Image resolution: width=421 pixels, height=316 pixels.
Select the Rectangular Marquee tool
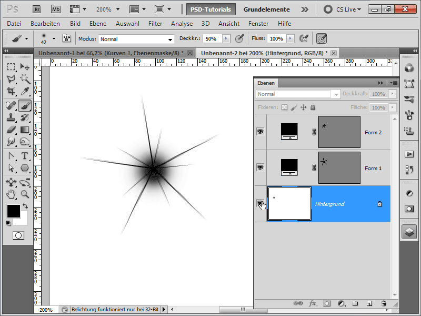[11, 67]
